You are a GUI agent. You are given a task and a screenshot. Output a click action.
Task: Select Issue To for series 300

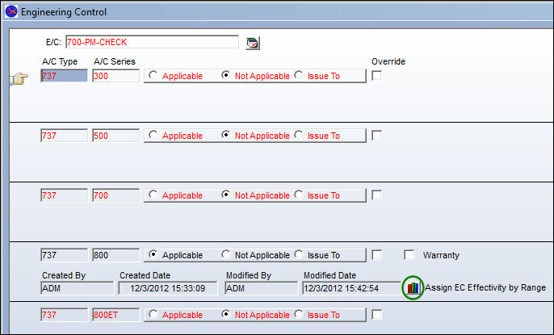tap(299, 75)
